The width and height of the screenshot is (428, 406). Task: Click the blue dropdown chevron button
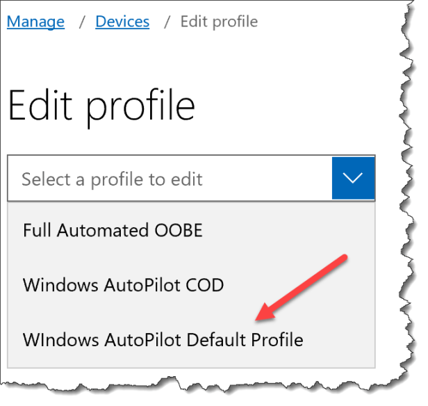[x=354, y=178]
